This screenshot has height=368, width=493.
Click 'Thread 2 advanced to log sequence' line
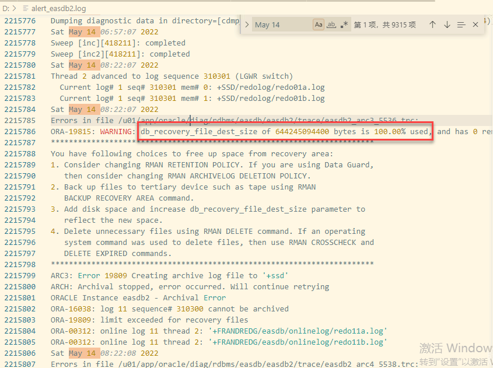click(172, 76)
